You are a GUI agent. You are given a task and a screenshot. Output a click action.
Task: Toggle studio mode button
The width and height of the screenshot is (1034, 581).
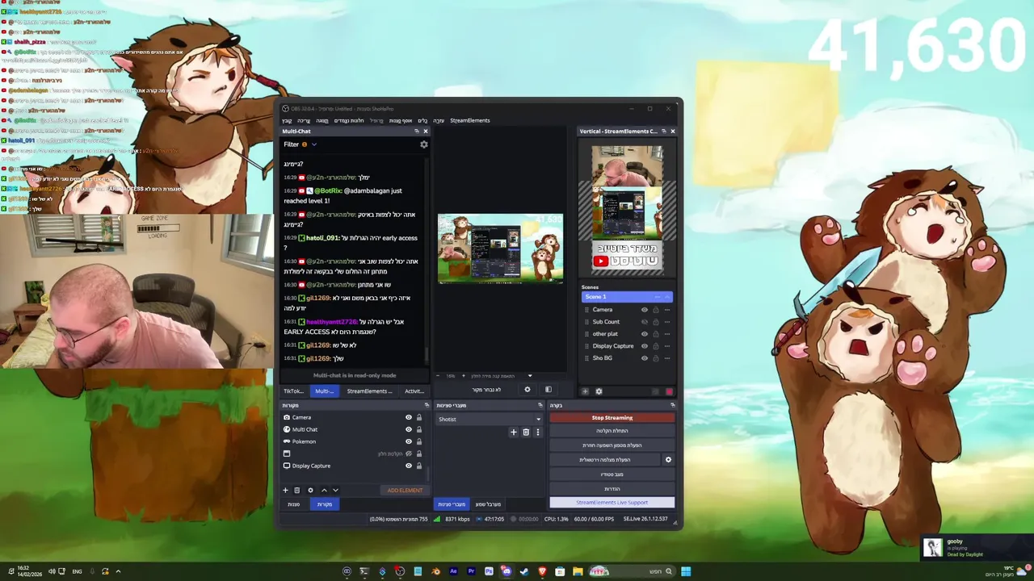click(x=612, y=474)
